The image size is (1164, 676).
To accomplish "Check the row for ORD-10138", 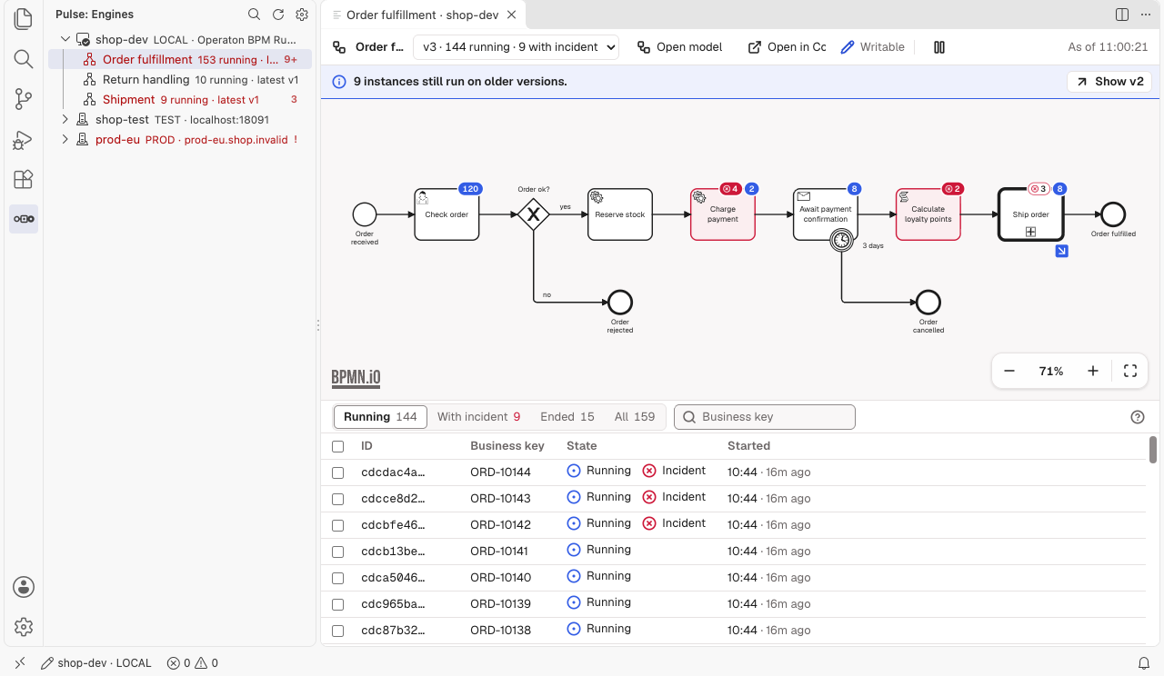I will [x=338, y=631].
